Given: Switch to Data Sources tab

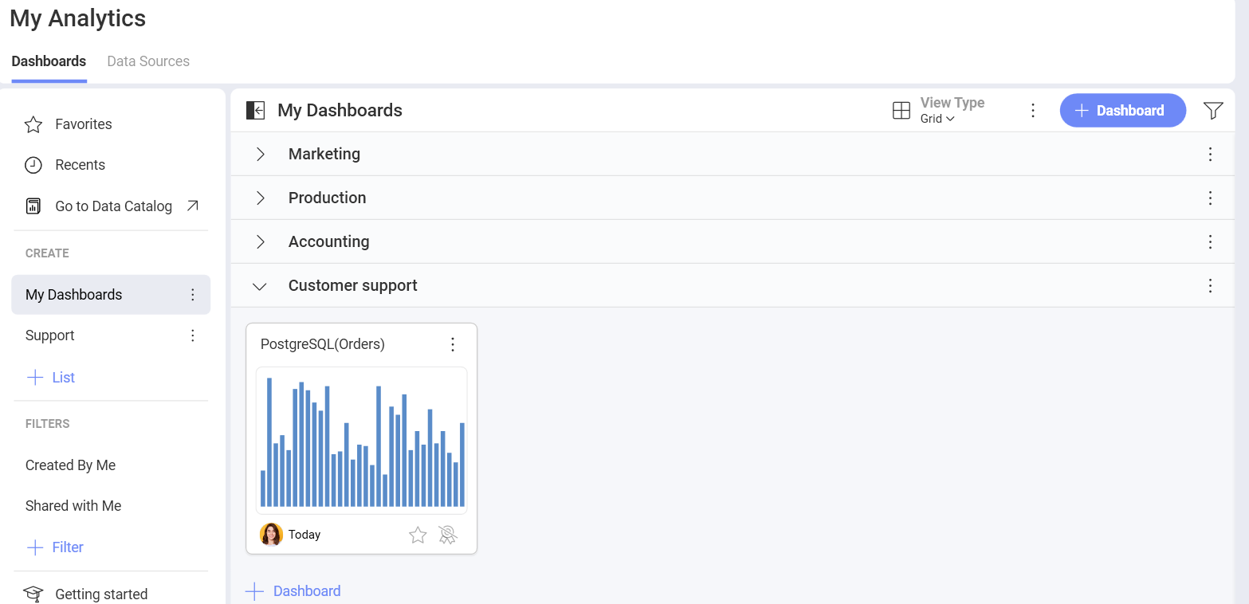Looking at the screenshot, I should [148, 61].
